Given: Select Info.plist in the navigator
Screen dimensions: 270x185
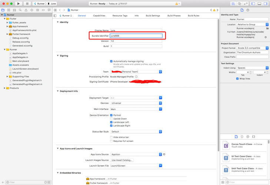Looking at the screenshot, I should 17,73.
